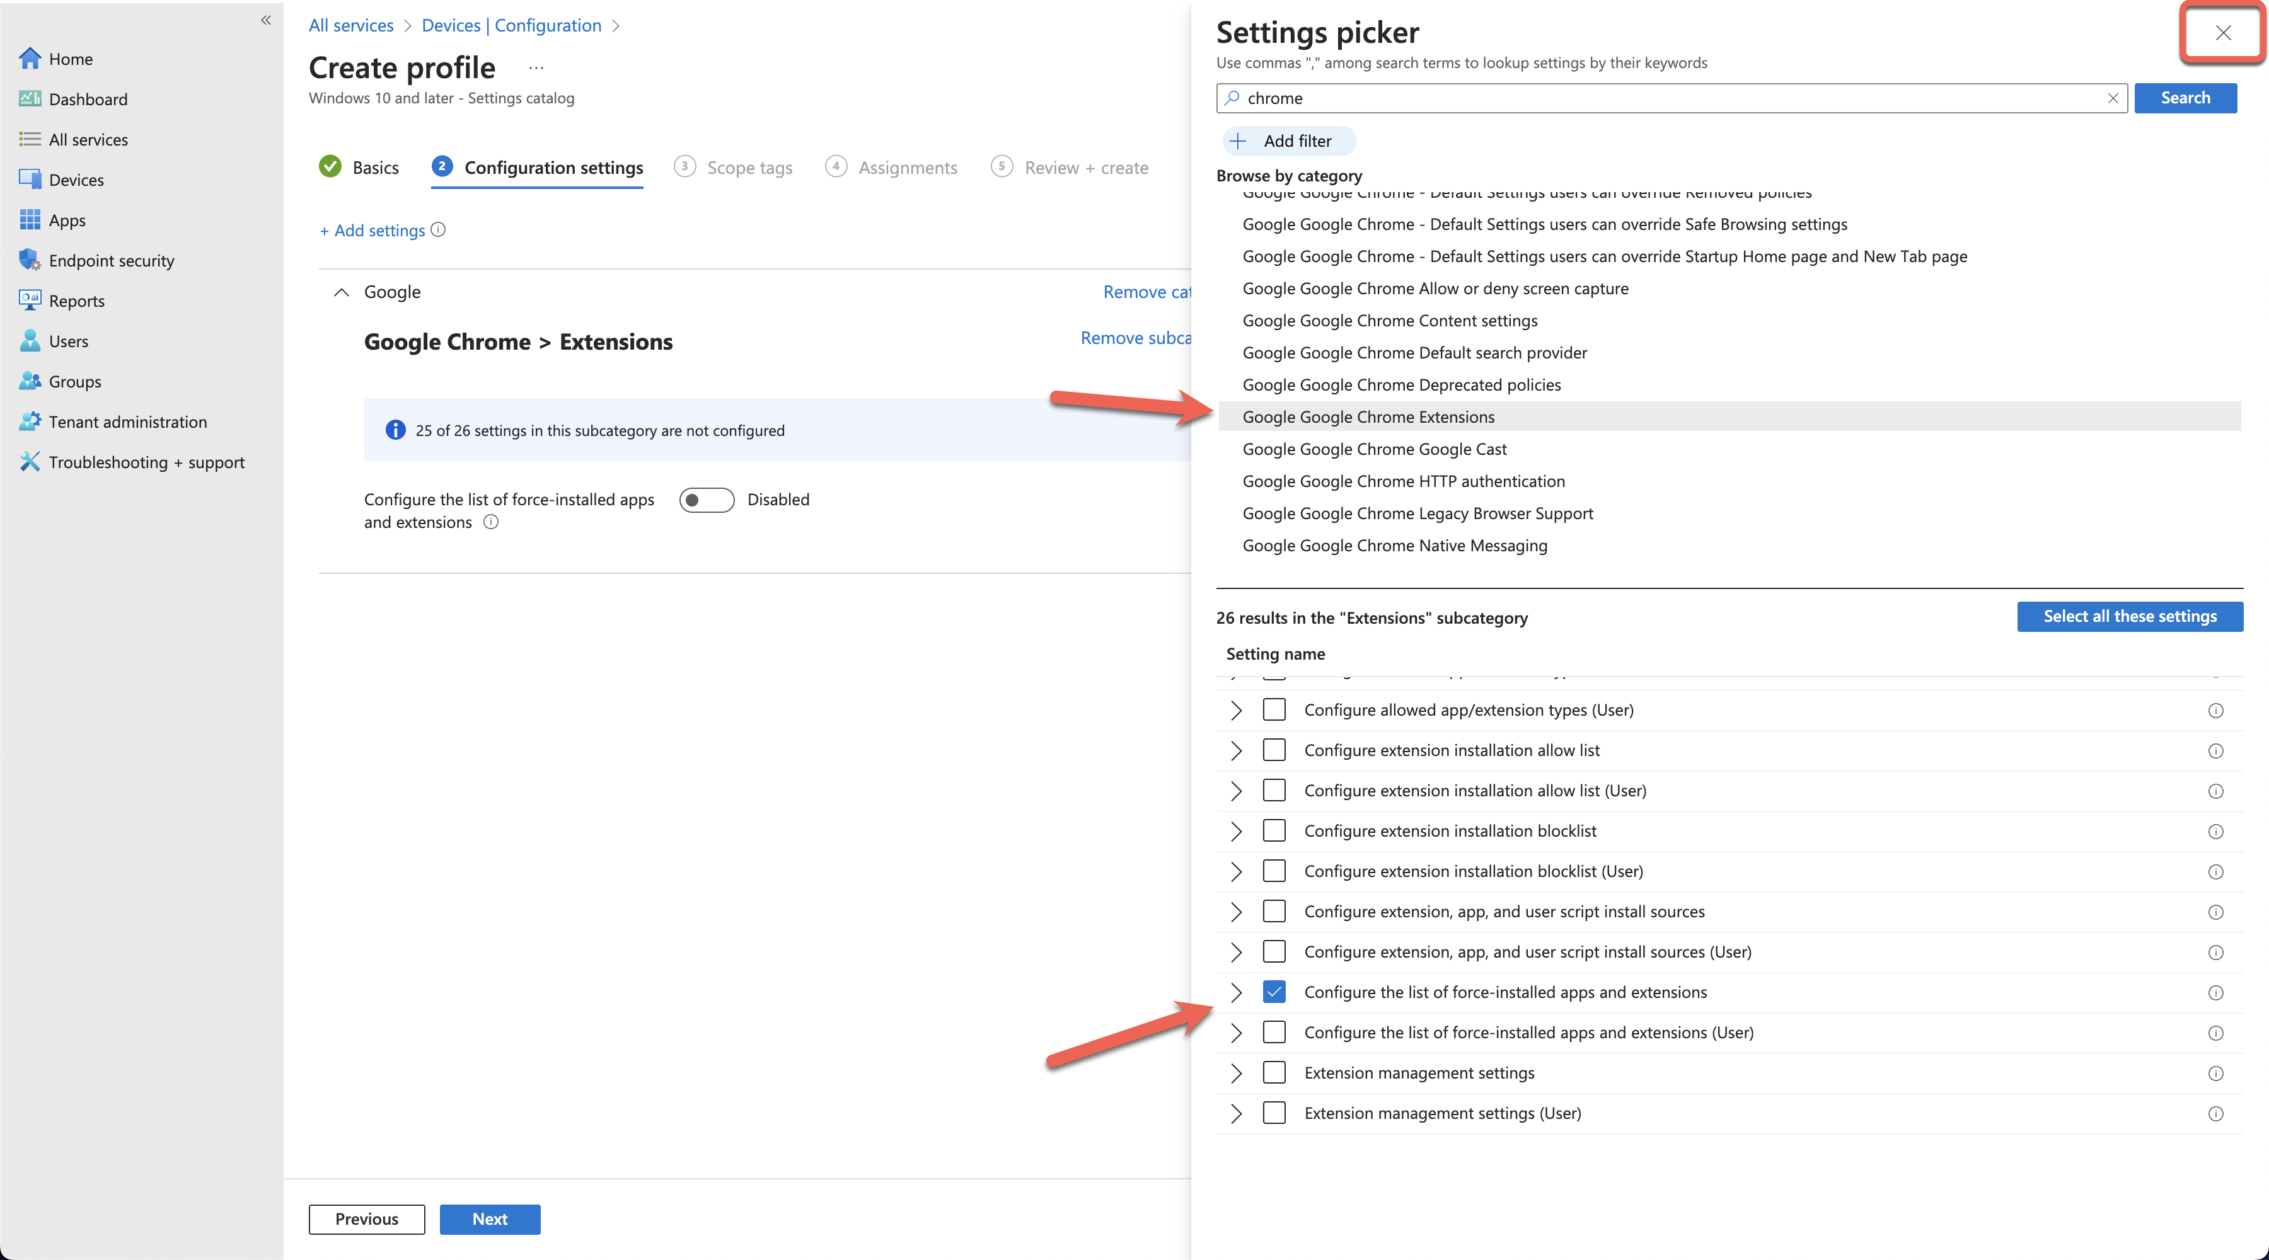Expand Extension management settings (User) row
Image resolution: width=2269 pixels, height=1260 pixels.
pyautogui.click(x=1236, y=1113)
